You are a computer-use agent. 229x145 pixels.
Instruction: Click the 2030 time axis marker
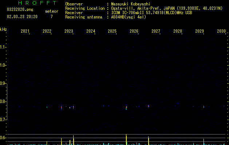[x=221, y=31]
